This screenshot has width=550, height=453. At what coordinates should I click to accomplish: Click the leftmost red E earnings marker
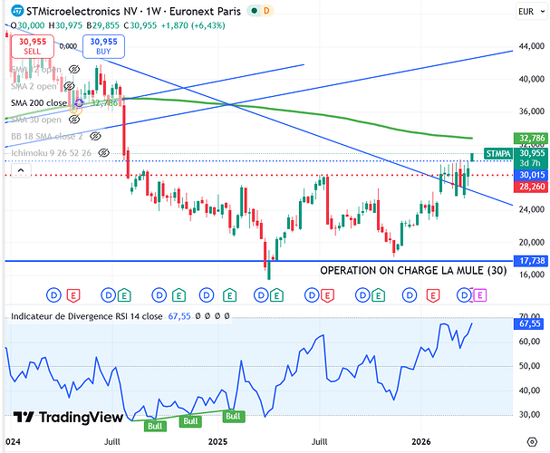tap(73, 295)
